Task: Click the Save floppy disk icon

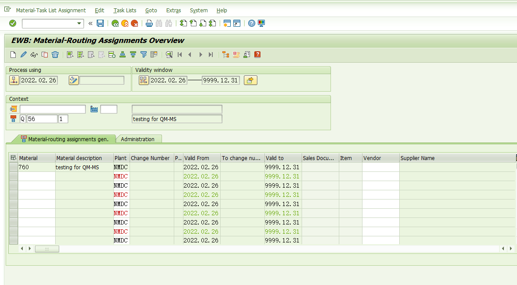Action: (100, 23)
